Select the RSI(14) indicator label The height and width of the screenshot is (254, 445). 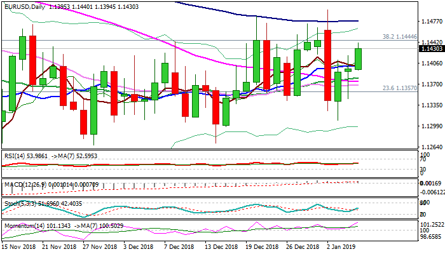tap(15, 154)
